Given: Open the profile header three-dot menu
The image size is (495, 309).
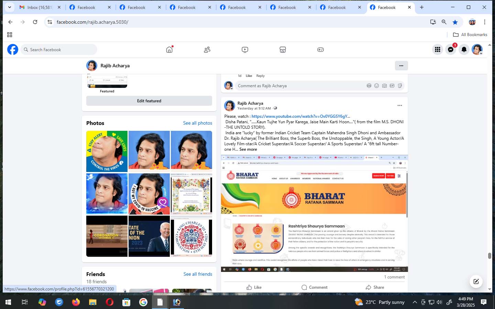Looking at the screenshot, I should tap(401, 66).
